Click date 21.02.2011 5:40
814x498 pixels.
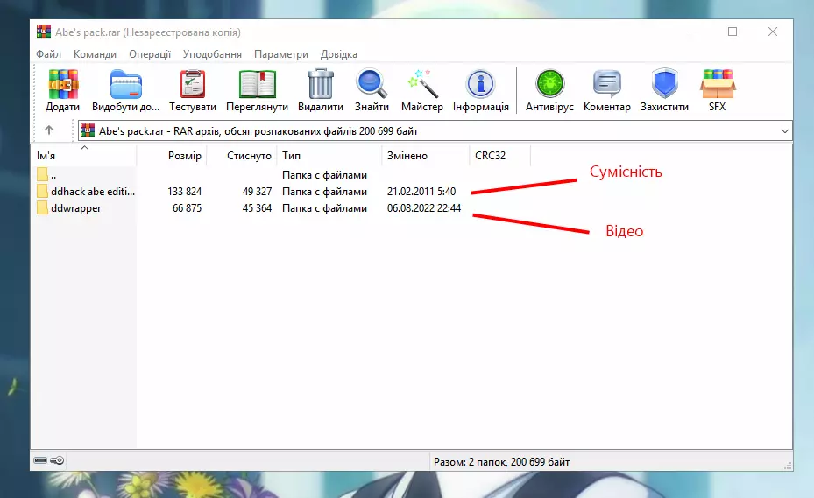tap(421, 192)
